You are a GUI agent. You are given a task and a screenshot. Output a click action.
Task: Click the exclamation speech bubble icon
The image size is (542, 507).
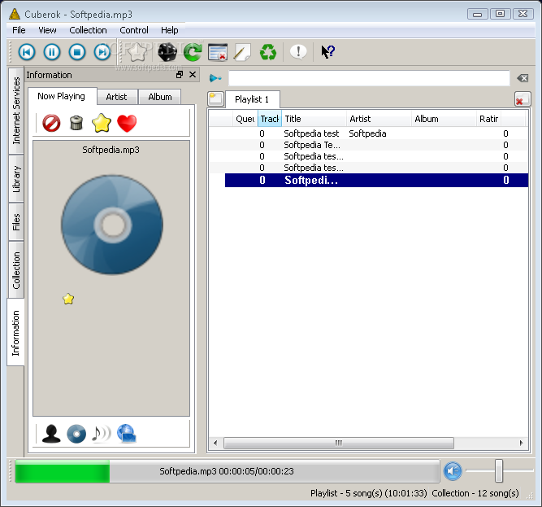click(298, 52)
